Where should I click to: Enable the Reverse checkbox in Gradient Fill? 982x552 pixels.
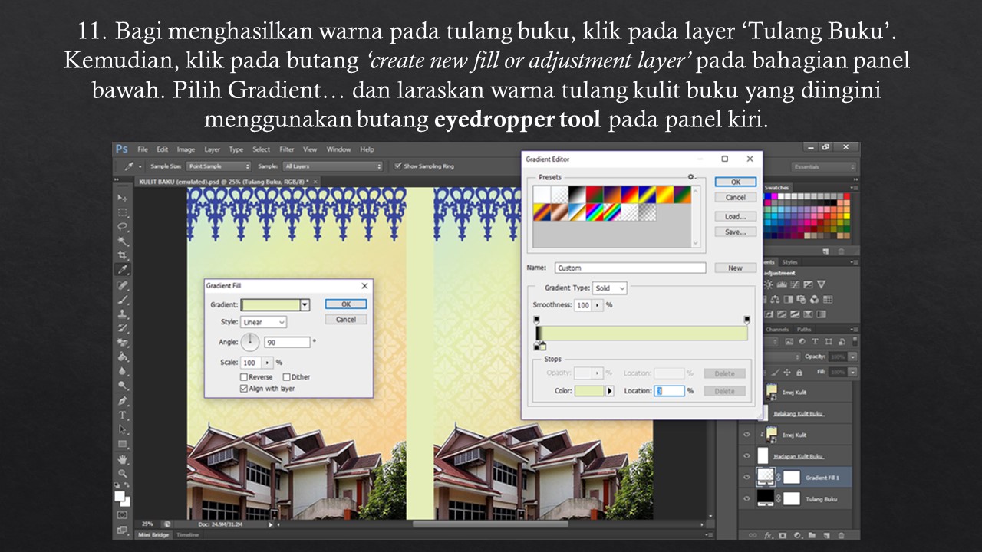click(245, 376)
